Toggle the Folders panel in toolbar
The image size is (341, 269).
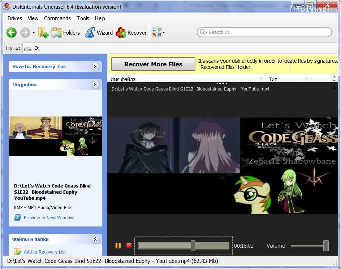click(x=66, y=33)
